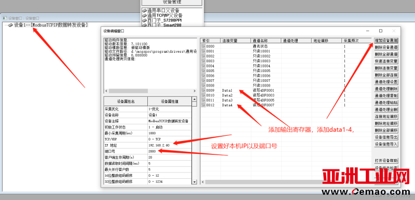The height and width of the screenshot is (200, 415).
Task: Select the icon of channel row 0003
Action: point(203,61)
